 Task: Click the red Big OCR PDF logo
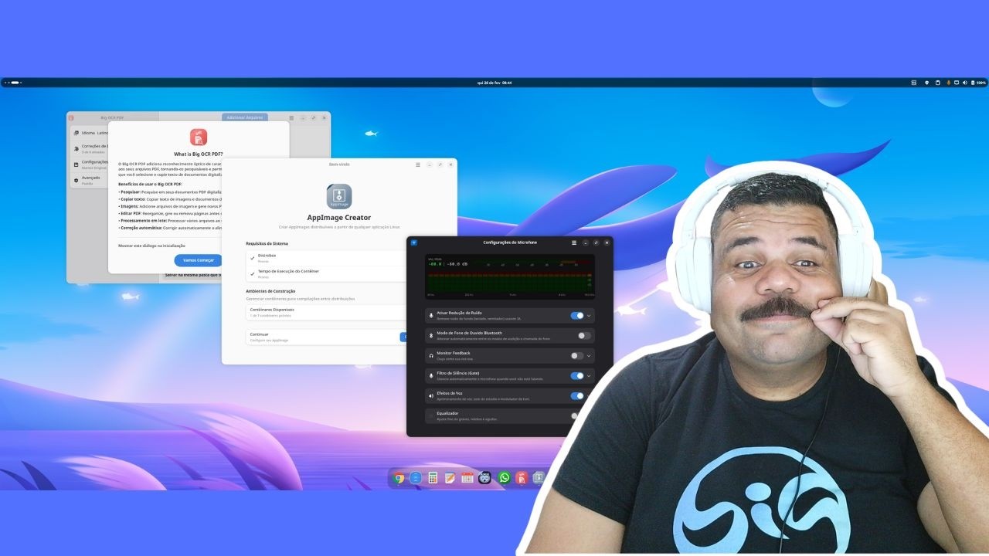(199, 137)
